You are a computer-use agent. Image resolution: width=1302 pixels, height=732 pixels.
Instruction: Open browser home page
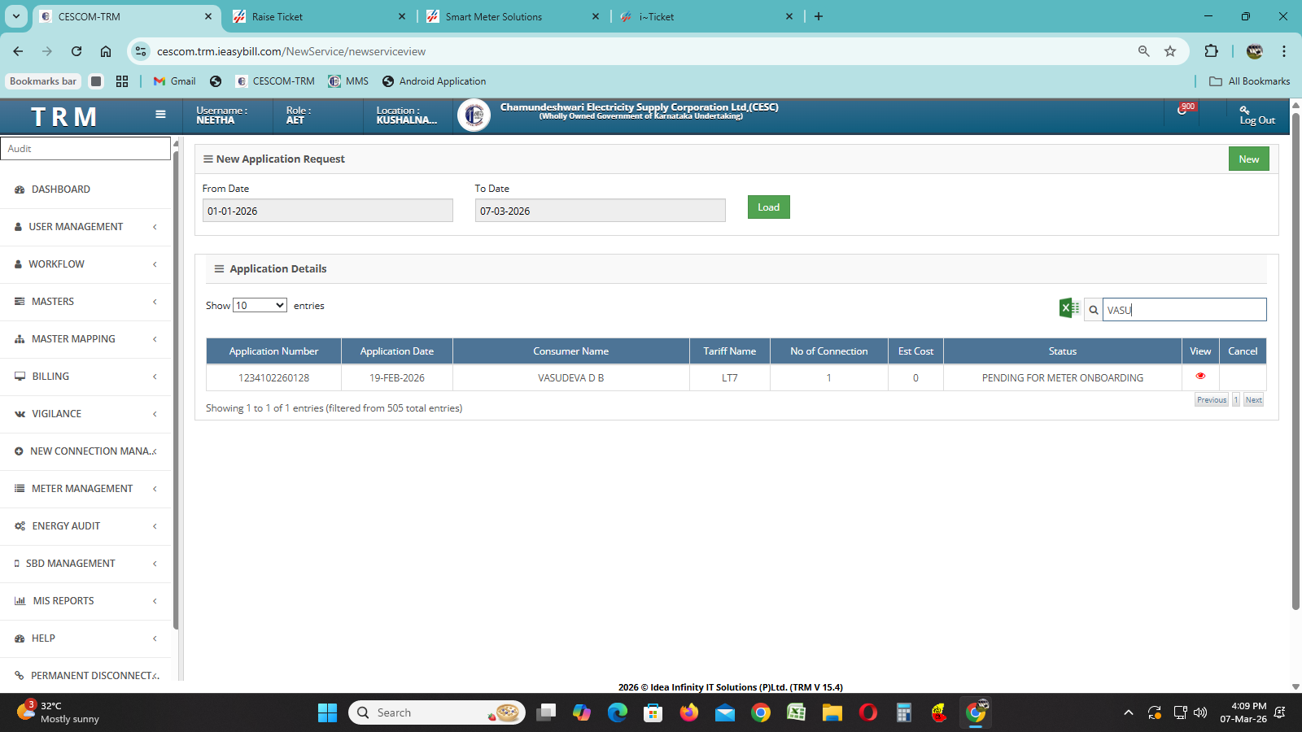click(x=106, y=51)
